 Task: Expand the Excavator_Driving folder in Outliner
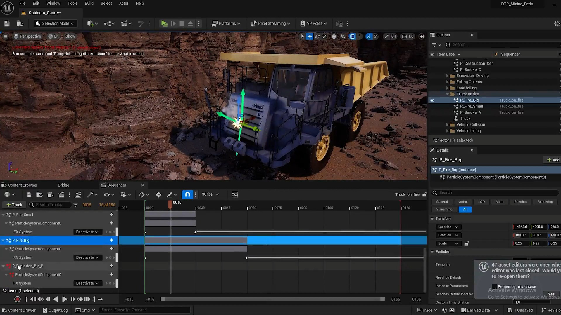click(x=447, y=76)
